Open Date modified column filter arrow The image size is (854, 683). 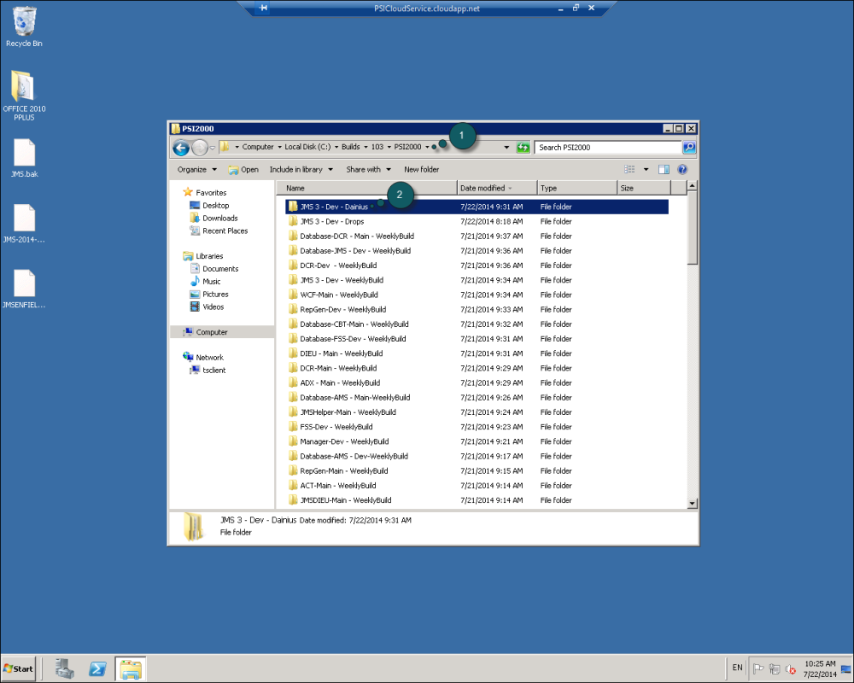point(510,189)
